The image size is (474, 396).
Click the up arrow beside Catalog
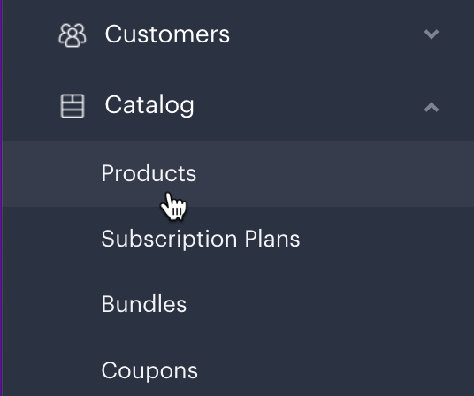coord(432,107)
